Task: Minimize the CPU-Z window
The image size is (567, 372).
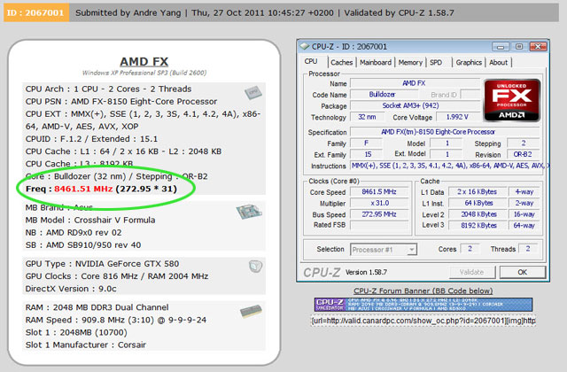Action: click(x=501, y=47)
